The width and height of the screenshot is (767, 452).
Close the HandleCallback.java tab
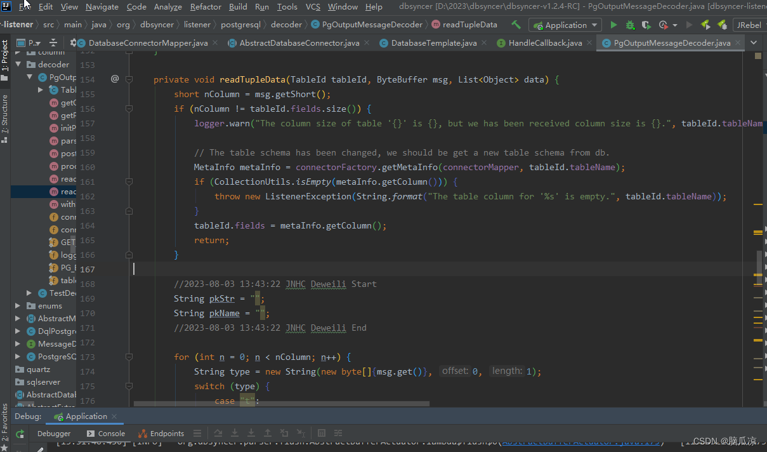tap(589, 43)
